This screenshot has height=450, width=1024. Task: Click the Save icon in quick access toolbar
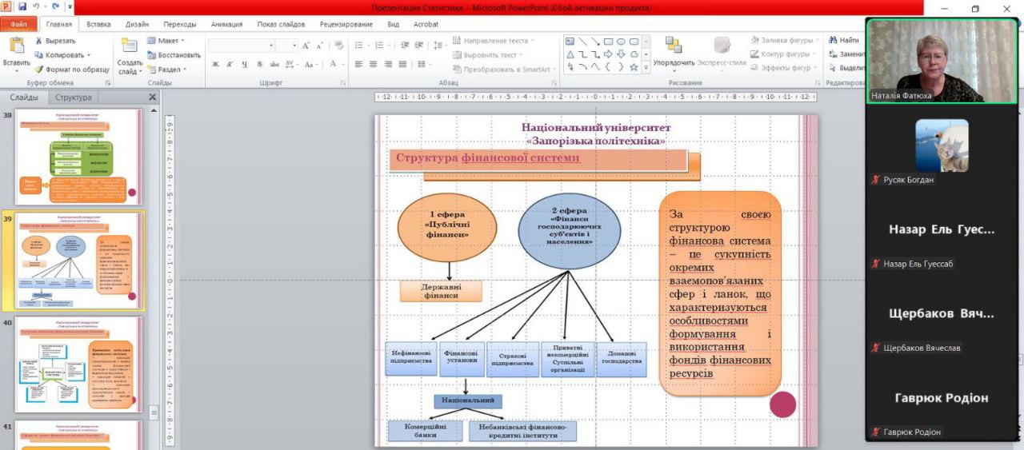point(22,7)
